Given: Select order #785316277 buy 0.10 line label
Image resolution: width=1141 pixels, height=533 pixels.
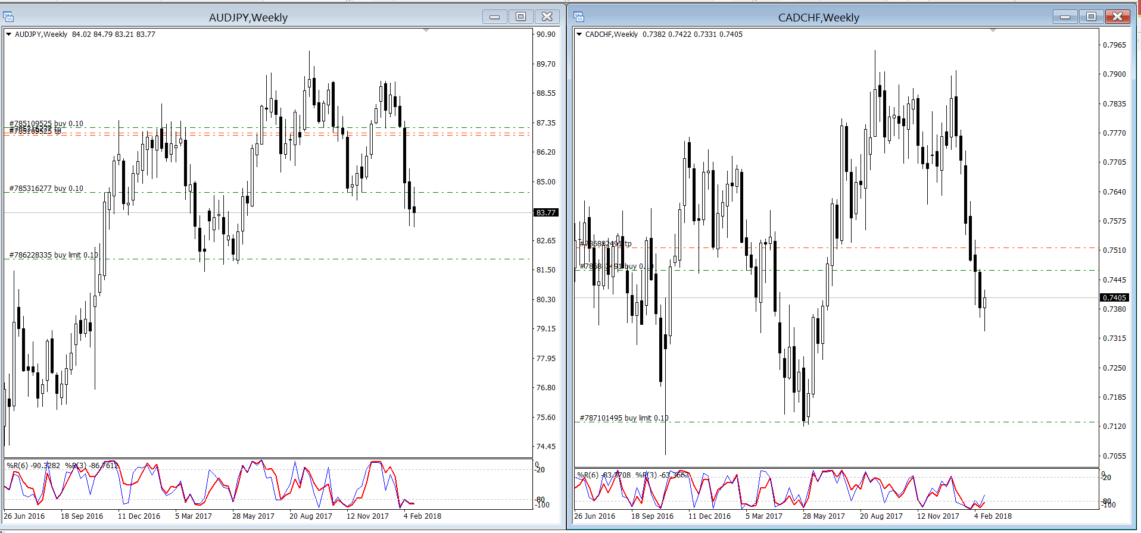Looking at the screenshot, I should click(46, 189).
